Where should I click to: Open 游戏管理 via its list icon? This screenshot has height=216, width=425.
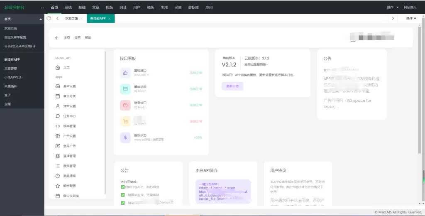coord(57,166)
